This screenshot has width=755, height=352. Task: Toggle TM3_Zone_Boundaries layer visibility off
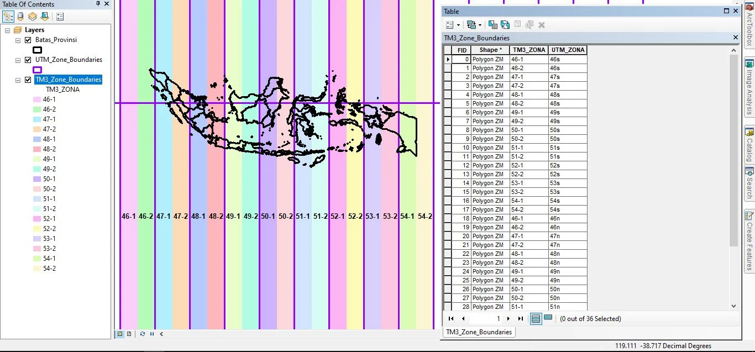(x=28, y=79)
